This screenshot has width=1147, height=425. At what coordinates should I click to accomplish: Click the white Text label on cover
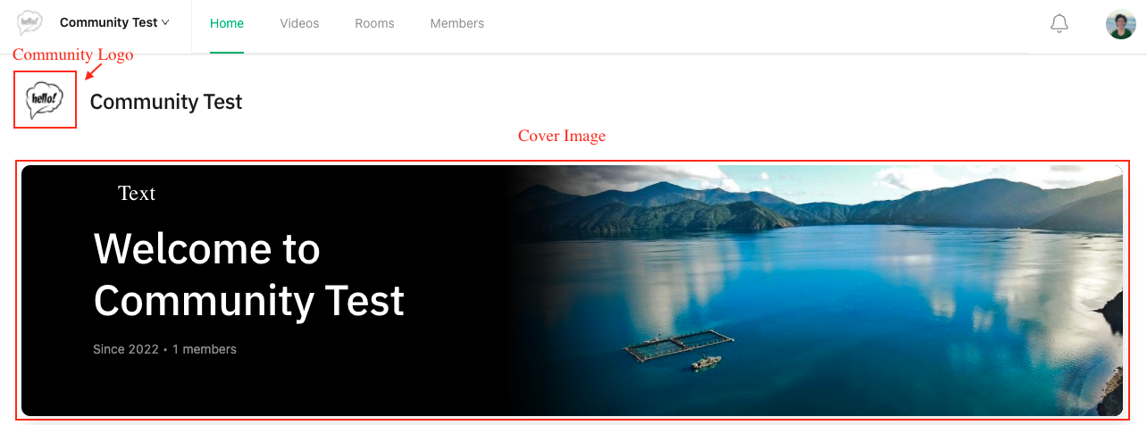pos(137,193)
